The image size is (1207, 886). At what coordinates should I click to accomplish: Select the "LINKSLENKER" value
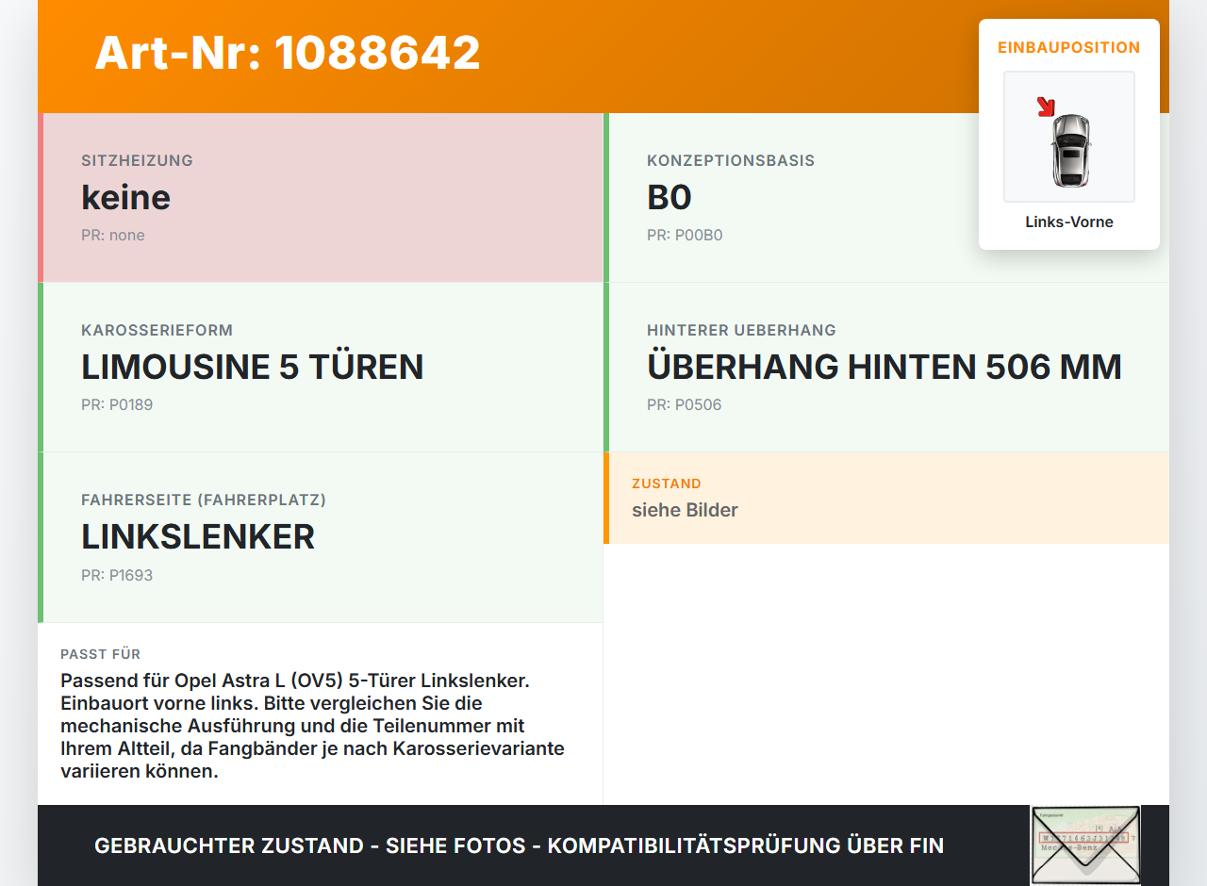coord(198,536)
